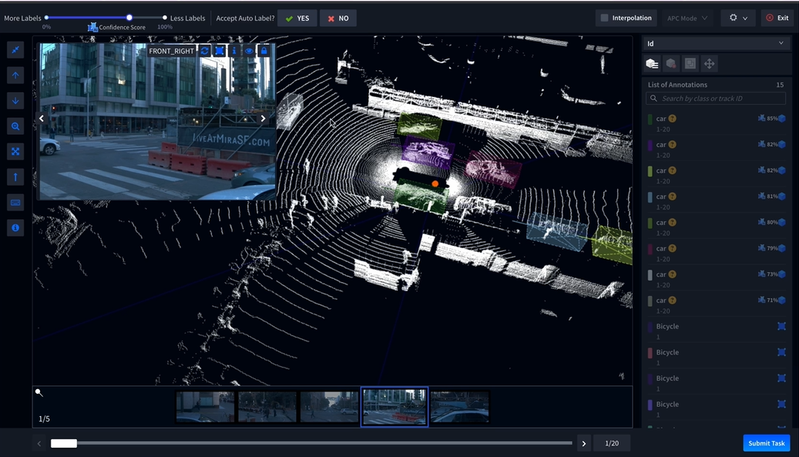799x457 pixels.
Task: Click the Less Labels end of confidence slider
Action: (165, 18)
